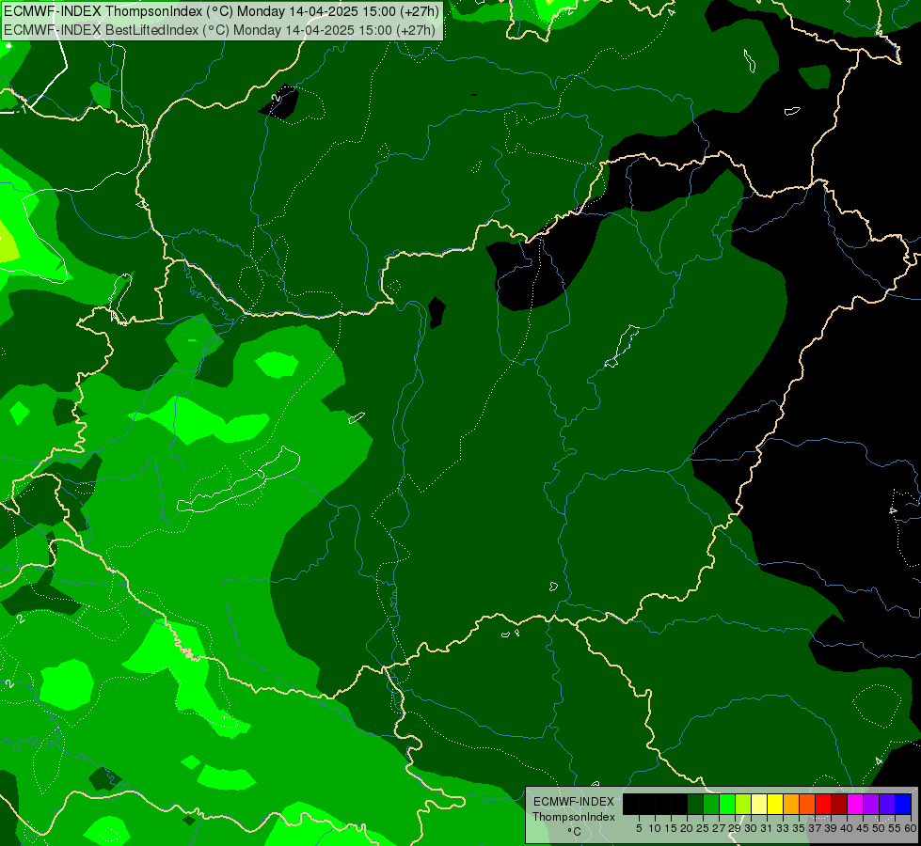The image size is (921, 846).
Task: Click the legend unit °C
Action: [x=575, y=832]
